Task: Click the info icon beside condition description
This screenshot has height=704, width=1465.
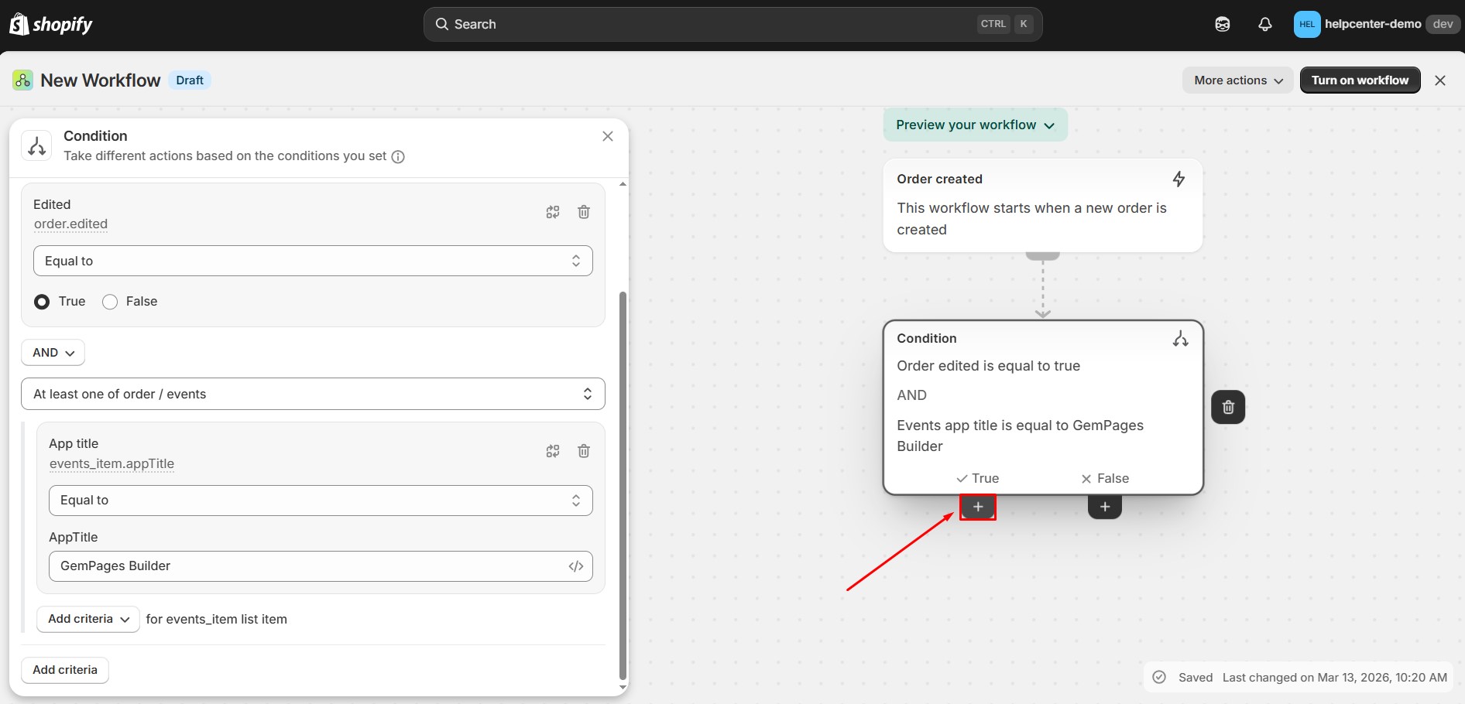Action: coord(398,157)
